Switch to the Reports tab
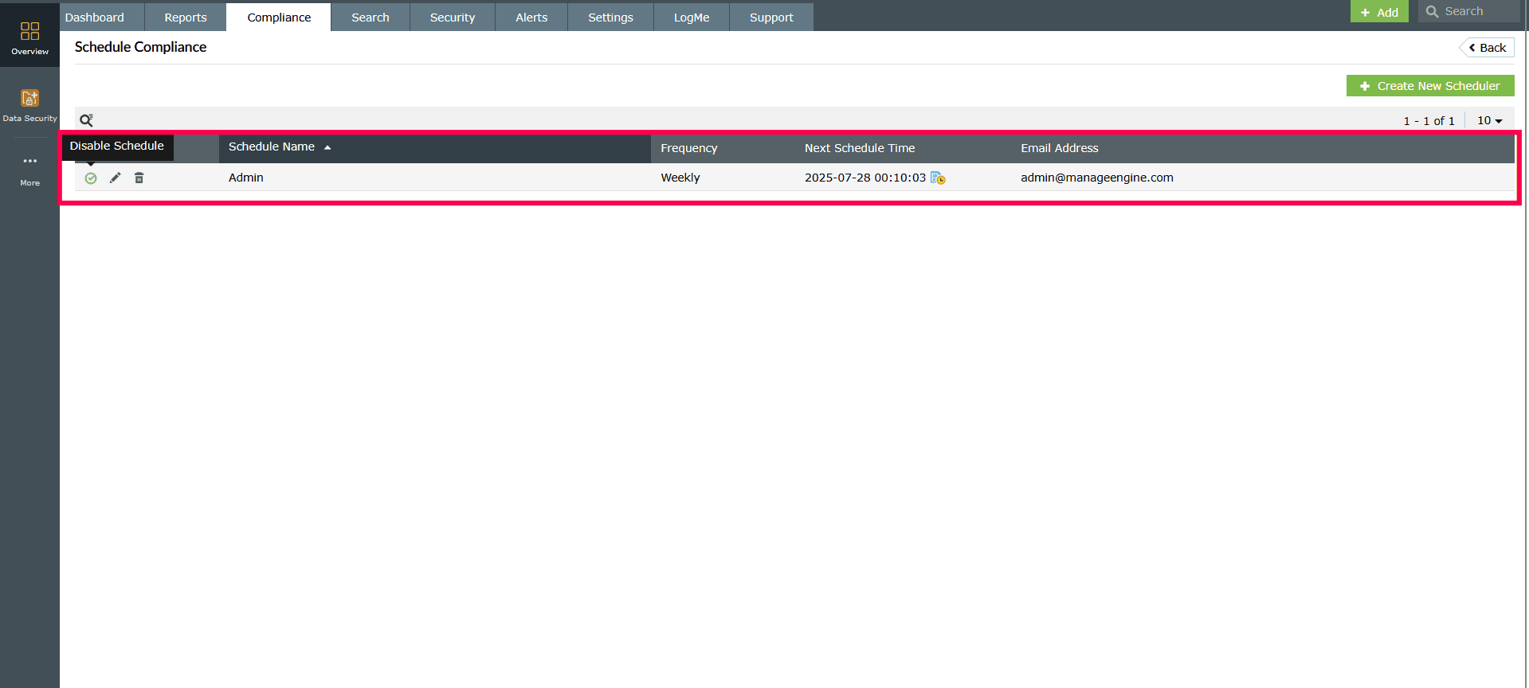 pyautogui.click(x=186, y=18)
